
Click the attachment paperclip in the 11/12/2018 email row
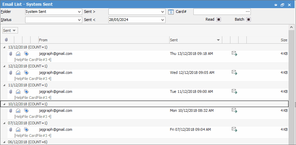(11, 92)
